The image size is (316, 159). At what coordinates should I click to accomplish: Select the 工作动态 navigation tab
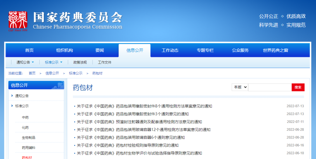pos(170,50)
